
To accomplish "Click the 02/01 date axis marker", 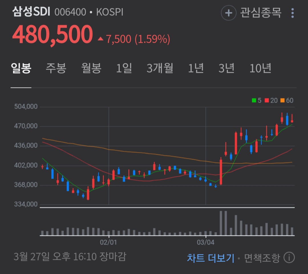I will click(108, 242).
